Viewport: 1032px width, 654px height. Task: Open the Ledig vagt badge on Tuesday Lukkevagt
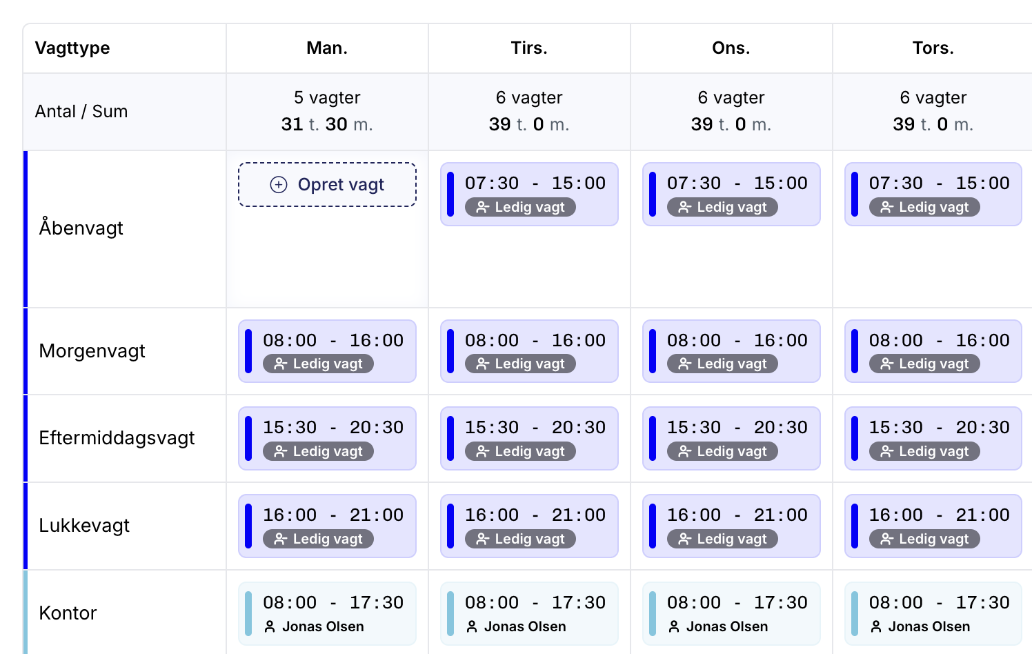520,539
